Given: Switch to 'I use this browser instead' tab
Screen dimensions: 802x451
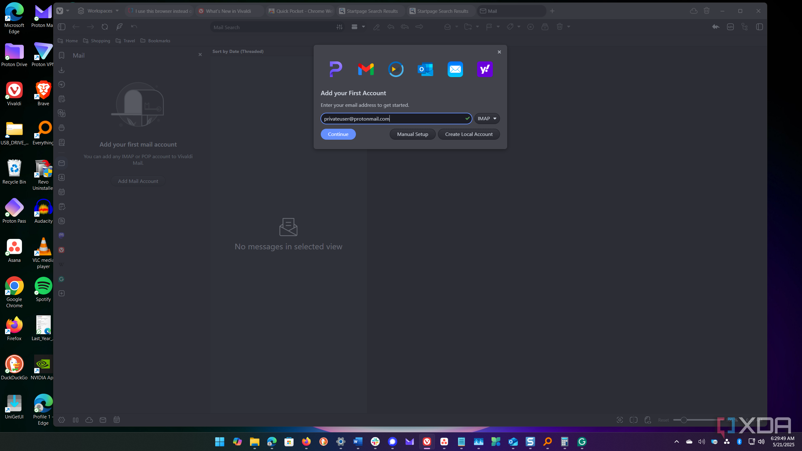Looking at the screenshot, I should tap(159, 11).
